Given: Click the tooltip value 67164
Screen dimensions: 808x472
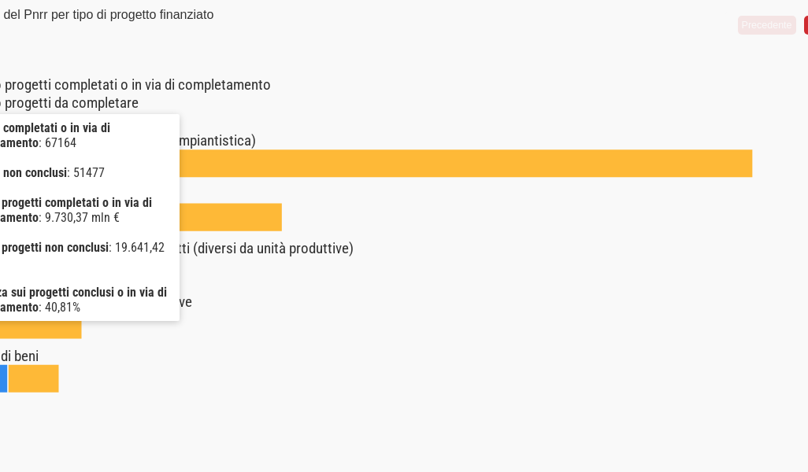Looking at the screenshot, I should coord(61,143).
